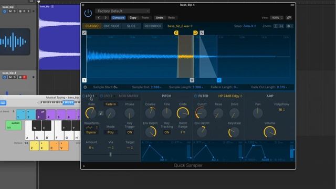Open the MOD MATRIX tab
This screenshot has width=336, height=189.
(129, 96)
